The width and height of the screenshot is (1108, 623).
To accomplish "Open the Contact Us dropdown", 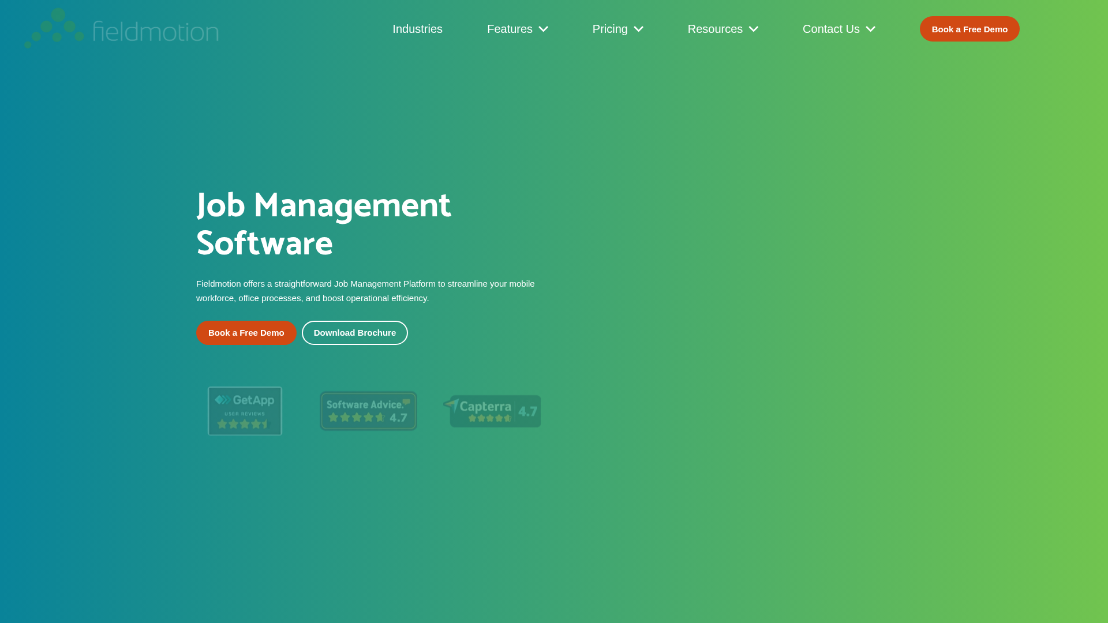I will click(x=871, y=29).
